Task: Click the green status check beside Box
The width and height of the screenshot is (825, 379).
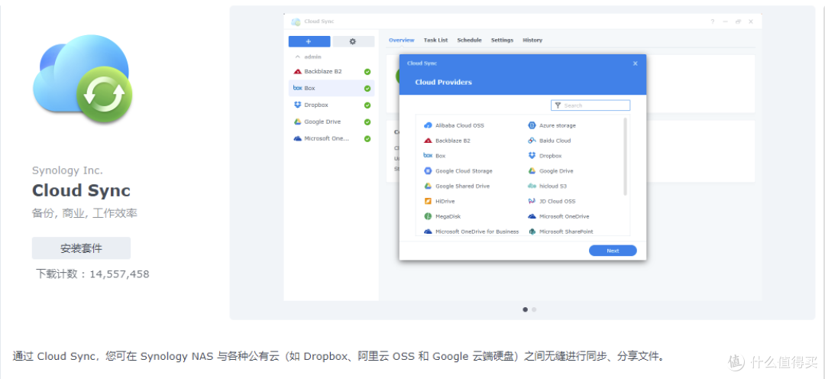Action: click(367, 89)
